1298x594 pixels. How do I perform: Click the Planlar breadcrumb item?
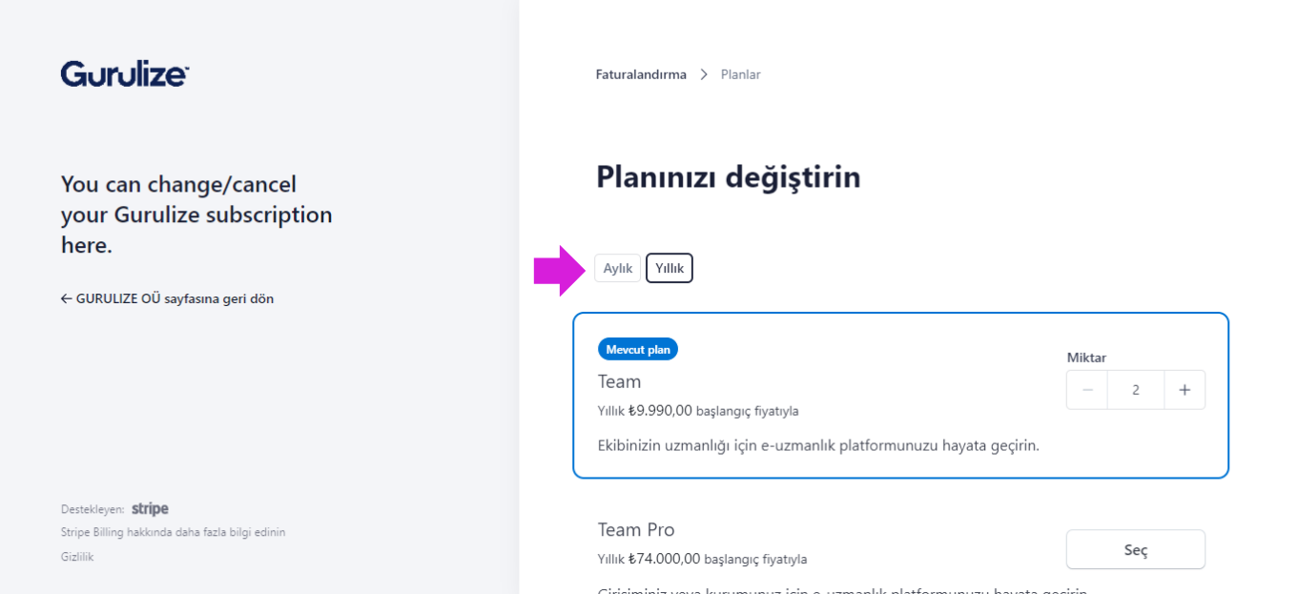tap(741, 74)
